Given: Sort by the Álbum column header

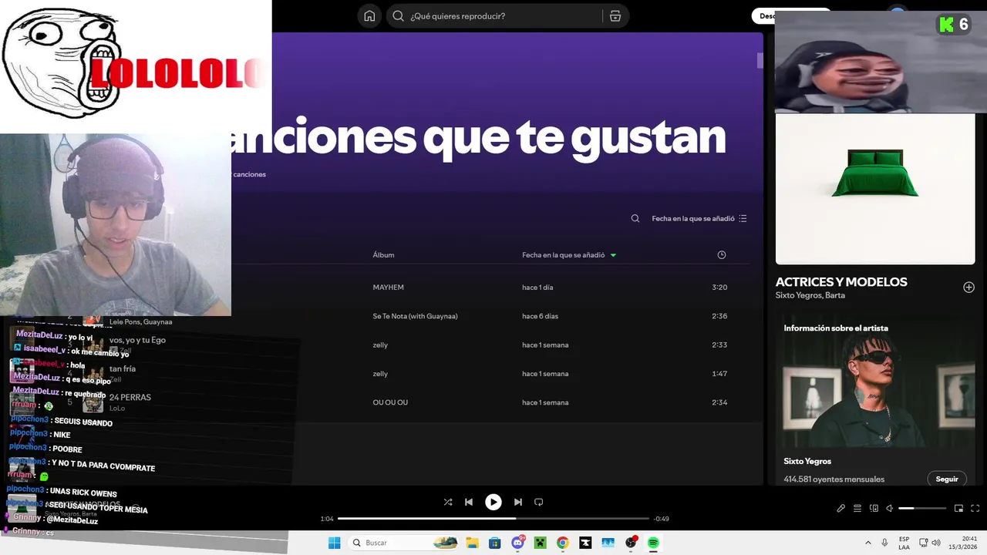Looking at the screenshot, I should click(x=383, y=255).
